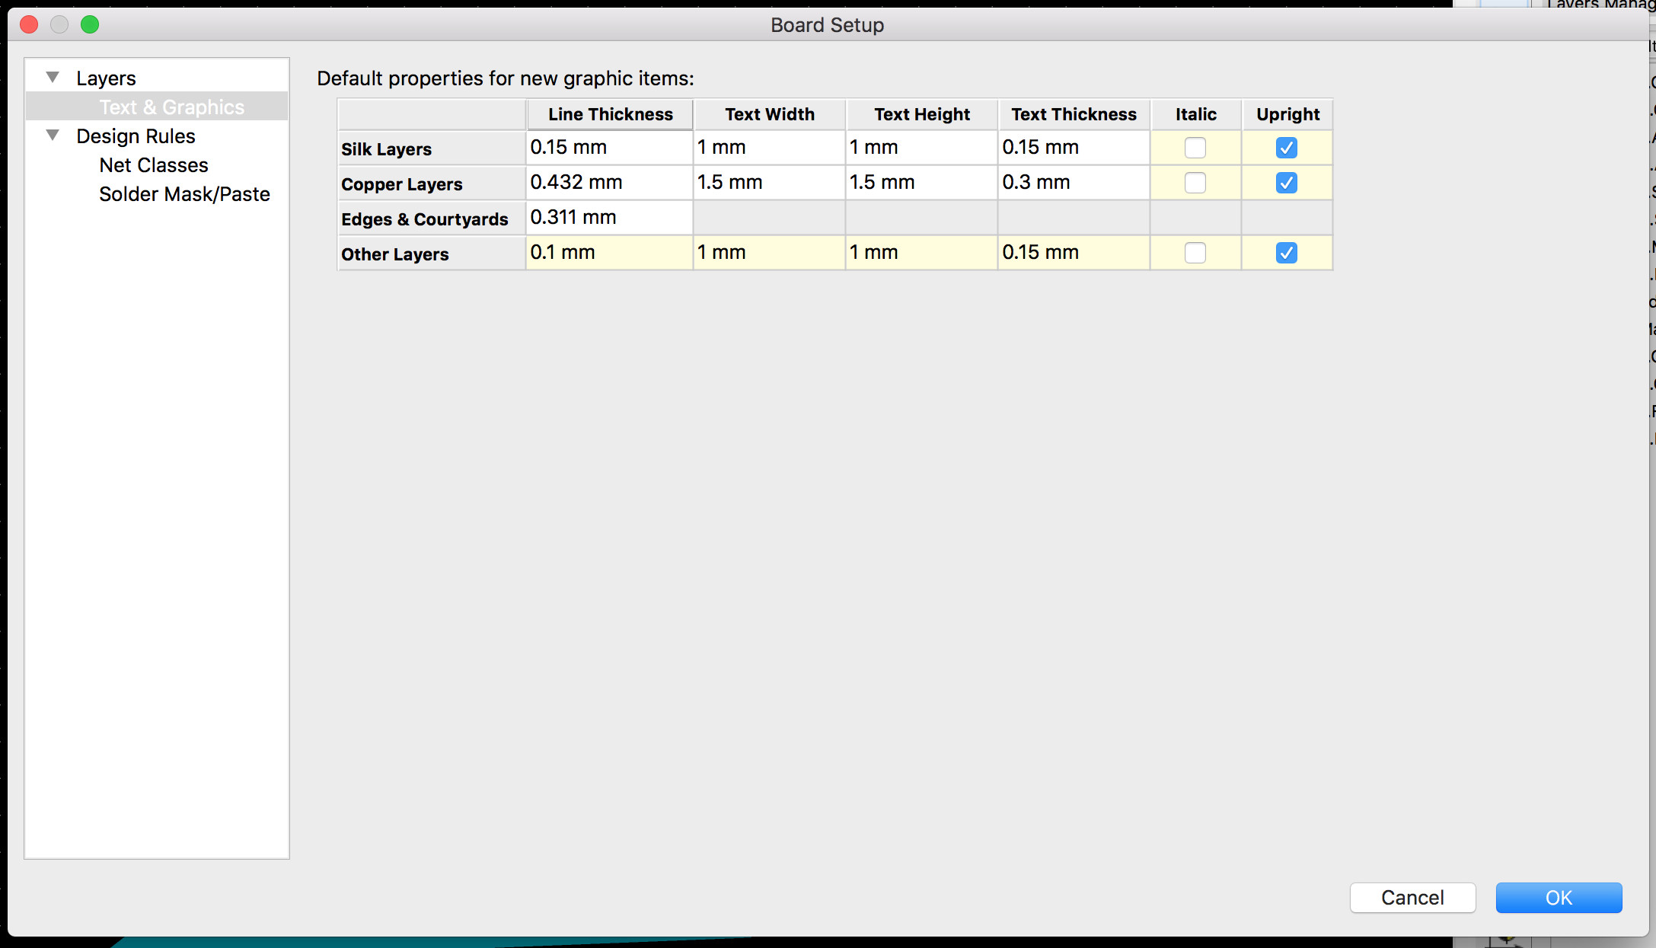Confirm settings with OK button
This screenshot has height=948, width=1656.
(x=1558, y=898)
